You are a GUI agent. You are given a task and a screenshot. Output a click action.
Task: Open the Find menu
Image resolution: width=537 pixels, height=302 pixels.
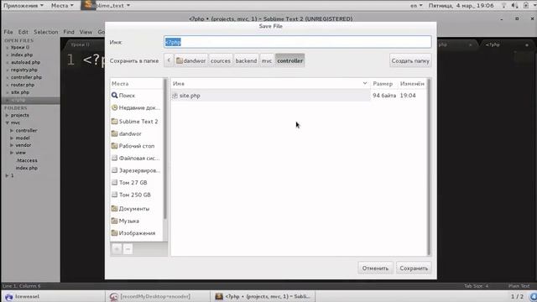coord(69,32)
